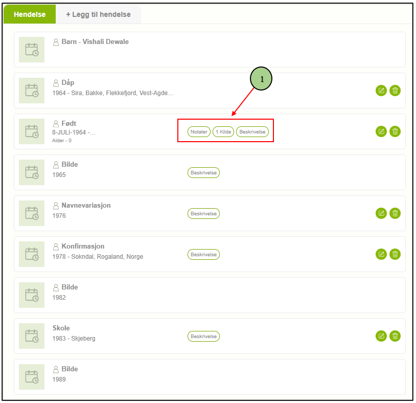Screen dimensions: 416x403
Task: Click the edit icon for Født event
Action: (x=381, y=131)
